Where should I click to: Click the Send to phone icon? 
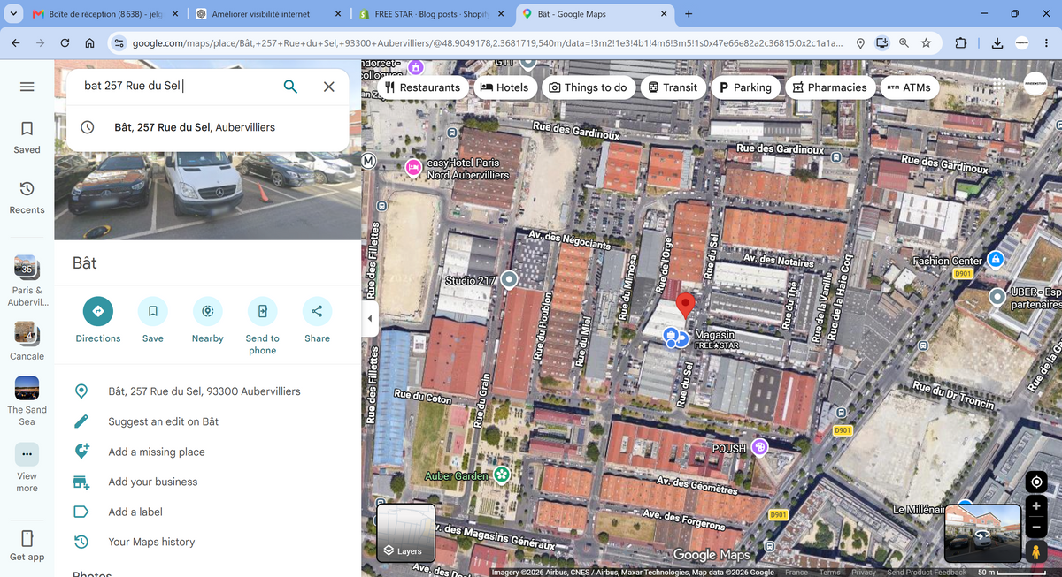(262, 311)
